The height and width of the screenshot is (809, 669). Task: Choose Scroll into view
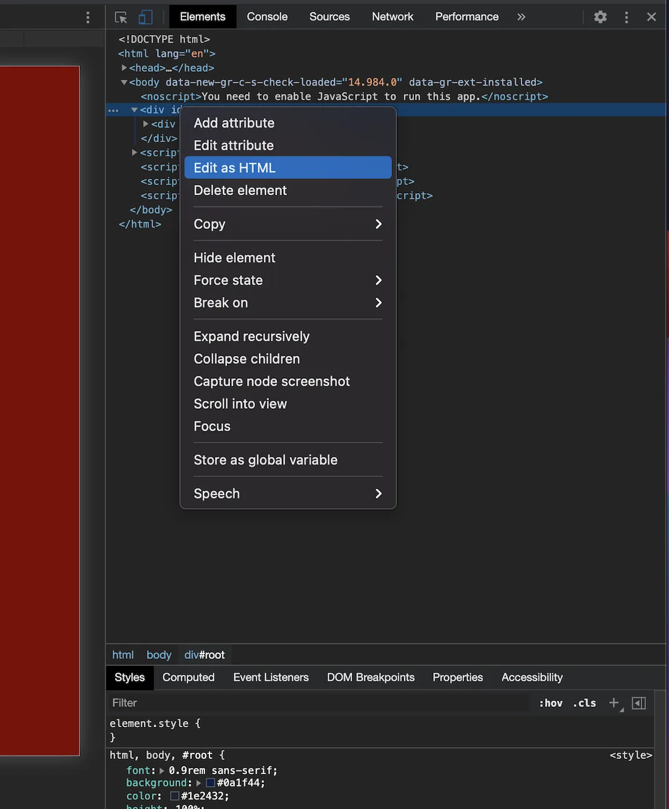click(288, 404)
